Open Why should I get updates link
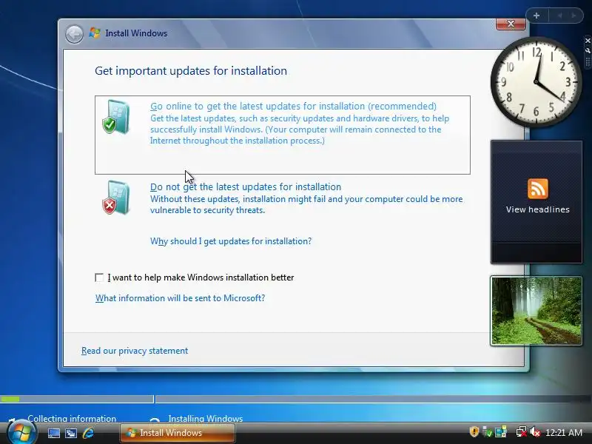 pyautogui.click(x=231, y=241)
